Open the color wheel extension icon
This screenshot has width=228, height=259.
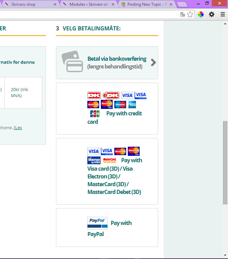[x=201, y=15]
